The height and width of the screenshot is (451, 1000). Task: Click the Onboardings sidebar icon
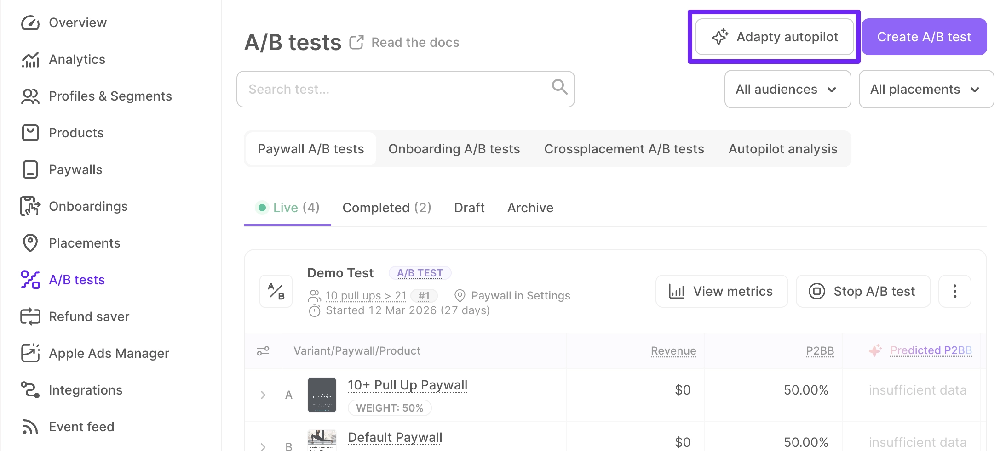30,206
